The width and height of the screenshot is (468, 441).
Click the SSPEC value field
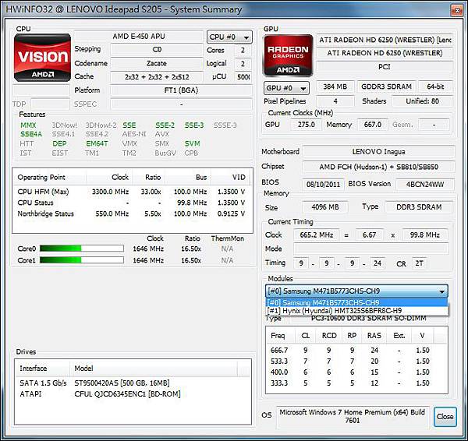coord(181,104)
